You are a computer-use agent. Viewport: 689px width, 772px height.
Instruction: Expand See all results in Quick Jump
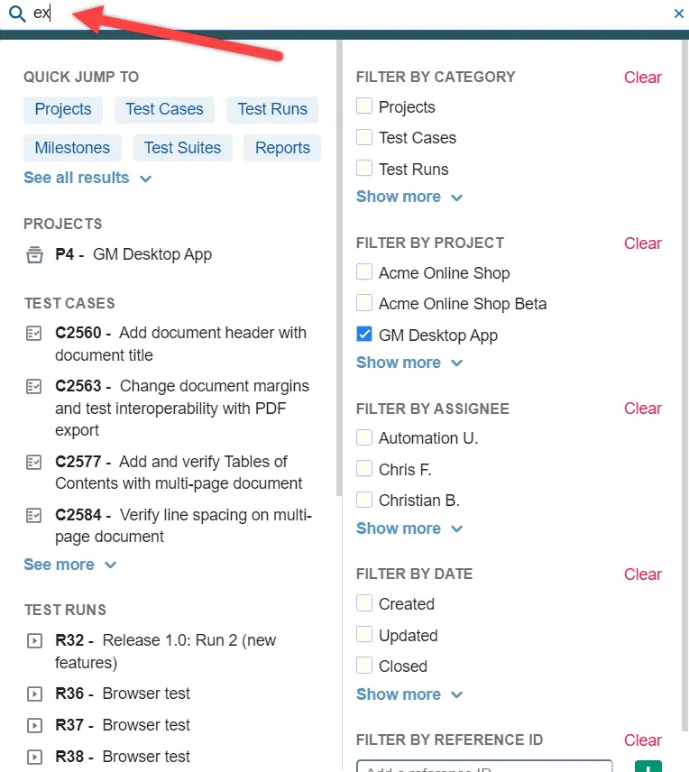(87, 178)
